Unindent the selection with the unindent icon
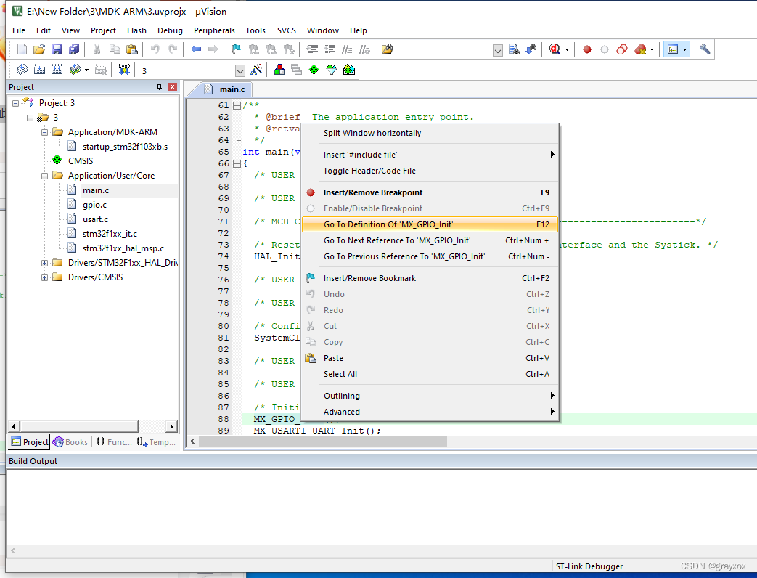 point(330,49)
